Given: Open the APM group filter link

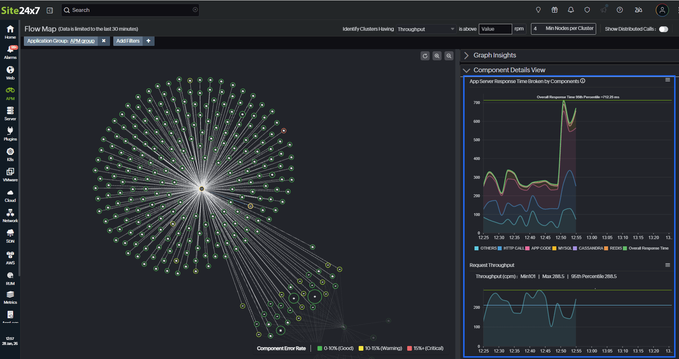Looking at the screenshot, I should [x=83, y=41].
